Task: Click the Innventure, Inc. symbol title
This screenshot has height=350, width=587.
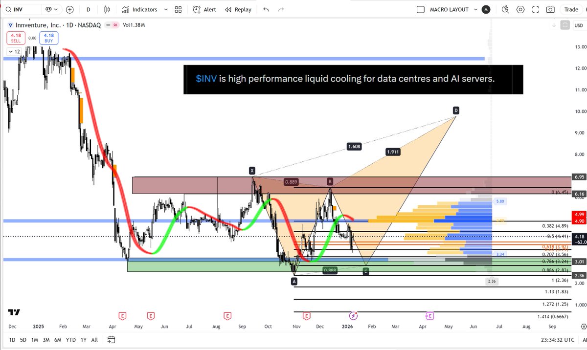Action: coord(39,25)
